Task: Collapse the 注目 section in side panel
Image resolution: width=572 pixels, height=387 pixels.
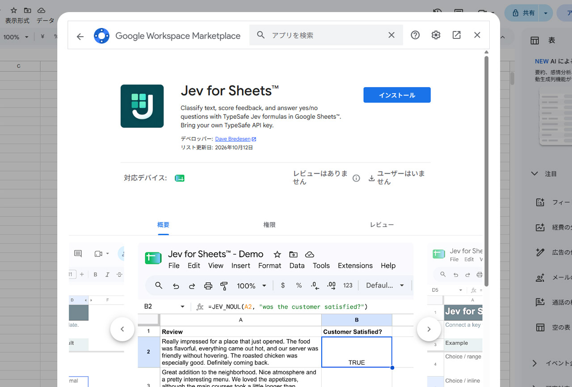Action: (x=534, y=174)
